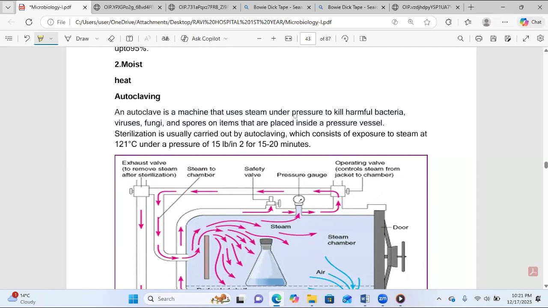The height and width of the screenshot is (308, 548).
Task: Refresh the current page
Action: tap(29, 22)
